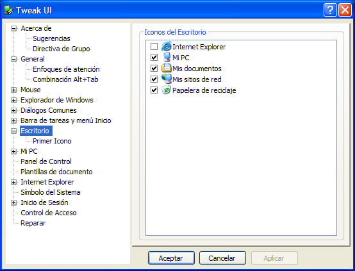Select Combinación Alt+Tab item

pyautogui.click(x=65, y=79)
